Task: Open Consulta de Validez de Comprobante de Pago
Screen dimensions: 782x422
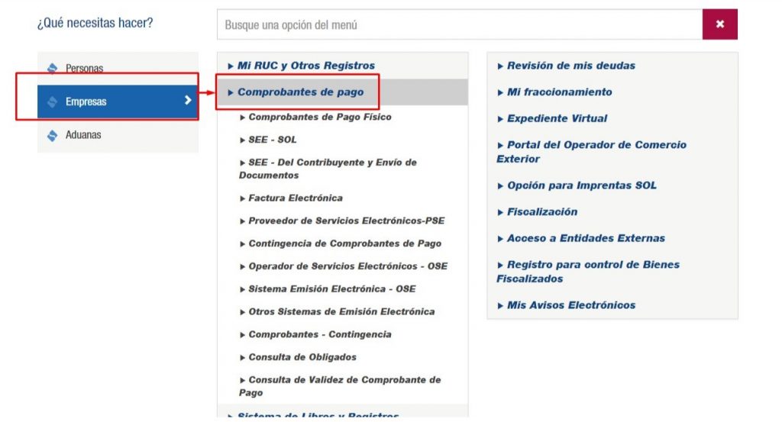Action: click(340, 386)
